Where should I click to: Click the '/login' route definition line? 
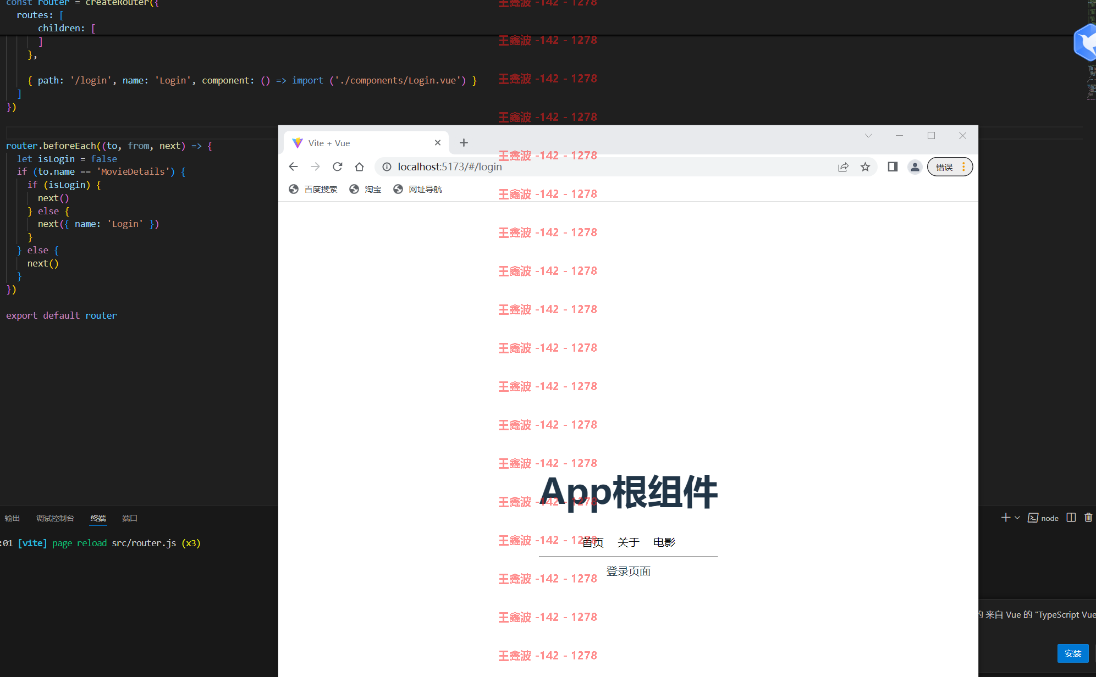[252, 80]
